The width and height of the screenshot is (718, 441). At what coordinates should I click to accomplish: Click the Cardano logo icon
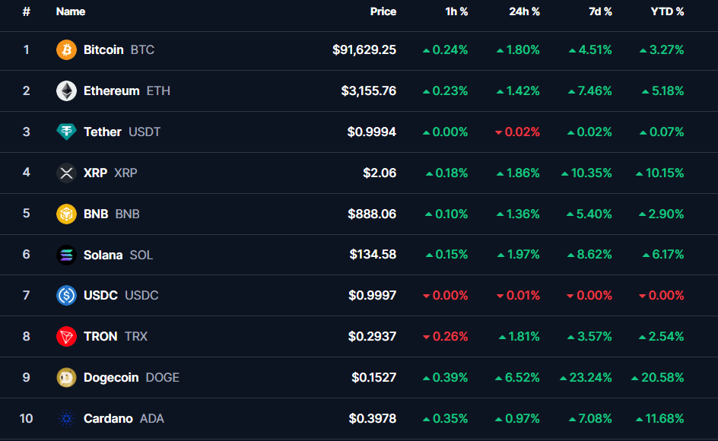coord(65,418)
